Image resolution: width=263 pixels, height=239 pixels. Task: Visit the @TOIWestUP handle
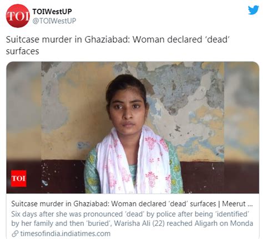[54, 21]
